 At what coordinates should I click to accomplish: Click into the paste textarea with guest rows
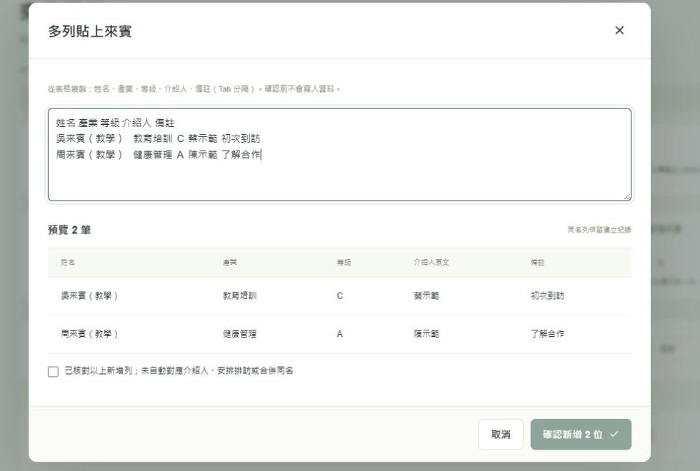pos(339,154)
